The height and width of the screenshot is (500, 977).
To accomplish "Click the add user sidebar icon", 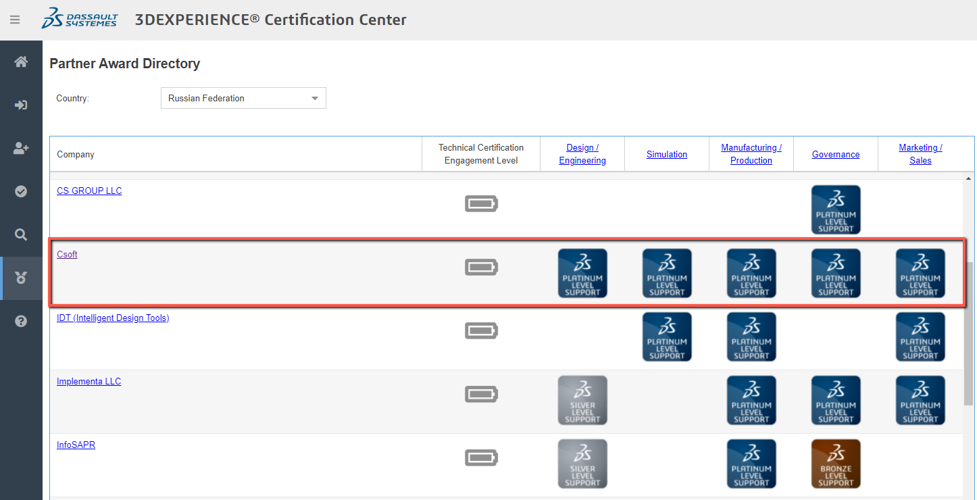I will click(x=21, y=148).
